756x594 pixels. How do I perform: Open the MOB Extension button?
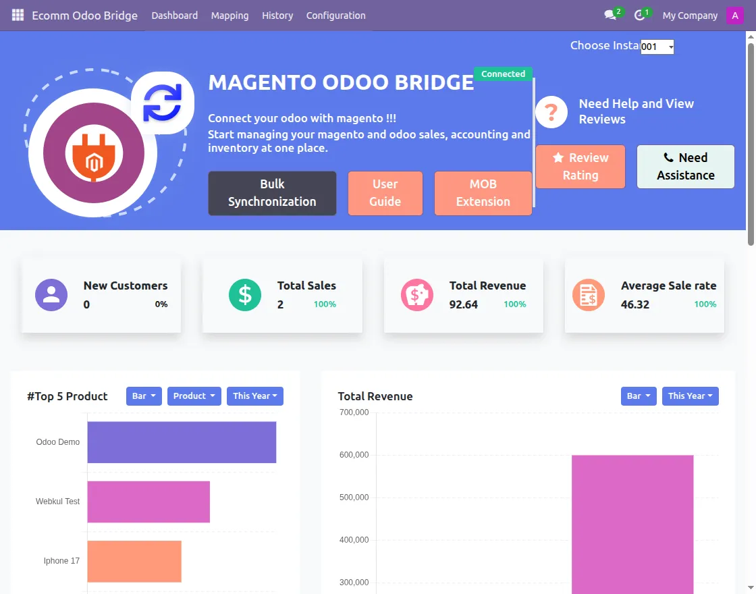tap(483, 193)
